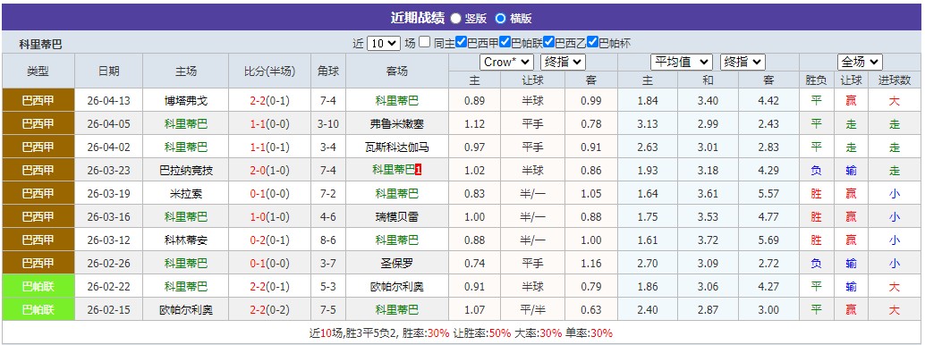Click the 欧帕尔利奥 home team on 26-02-15
Image resolution: width=925 pixels, height=345 pixels.
tap(186, 309)
